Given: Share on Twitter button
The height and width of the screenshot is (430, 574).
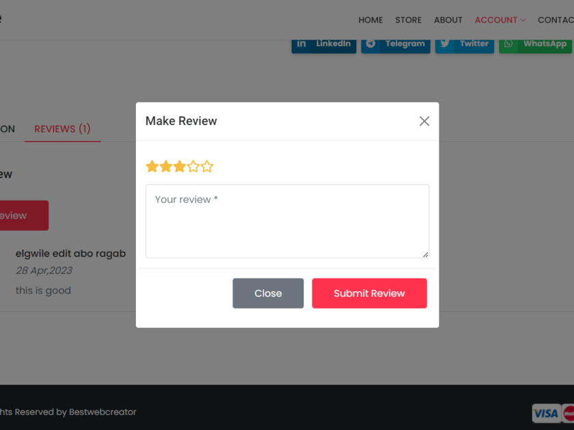Looking at the screenshot, I should point(465,44).
